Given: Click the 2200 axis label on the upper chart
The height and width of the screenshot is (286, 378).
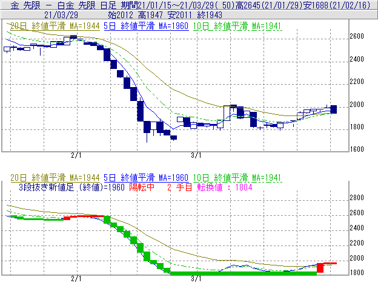Looking at the screenshot, I should pyautogui.click(x=357, y=82).
